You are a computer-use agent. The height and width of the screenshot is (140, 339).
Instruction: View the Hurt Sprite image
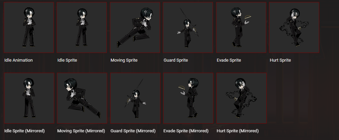(x=294, y=27)
